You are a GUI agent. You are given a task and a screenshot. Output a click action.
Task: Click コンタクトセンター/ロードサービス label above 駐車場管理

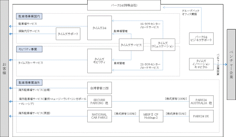tap(150, 26)
